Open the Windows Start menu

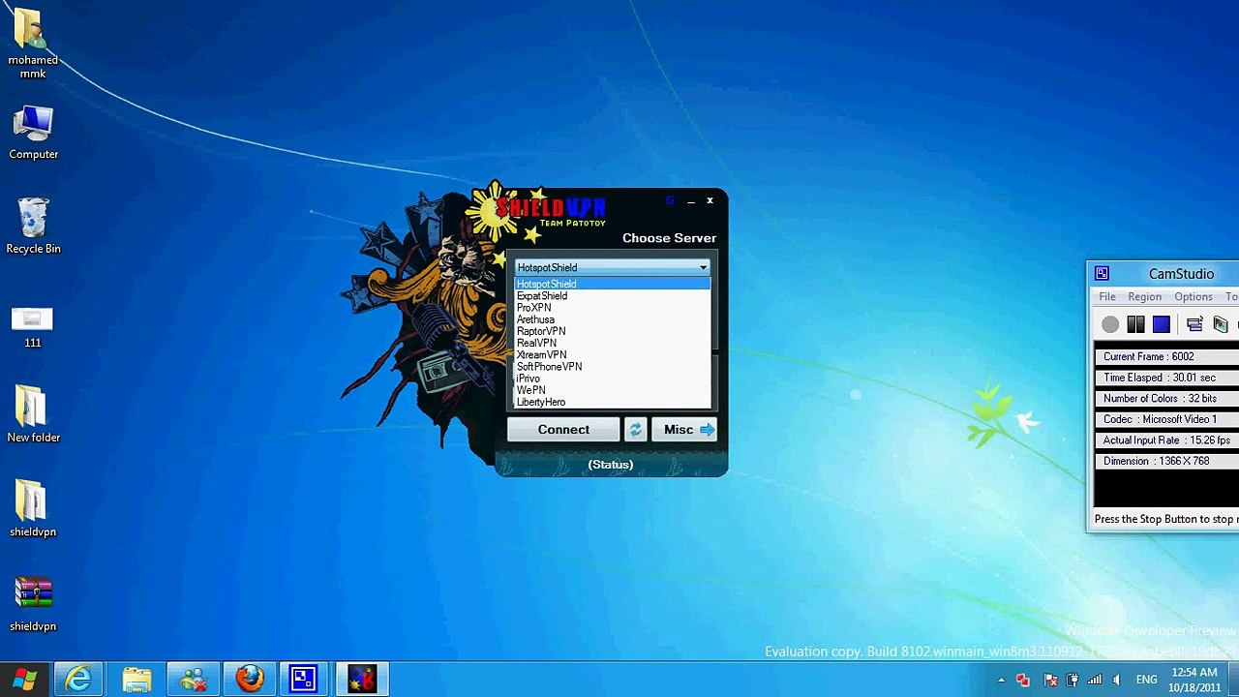pos(24,680)
